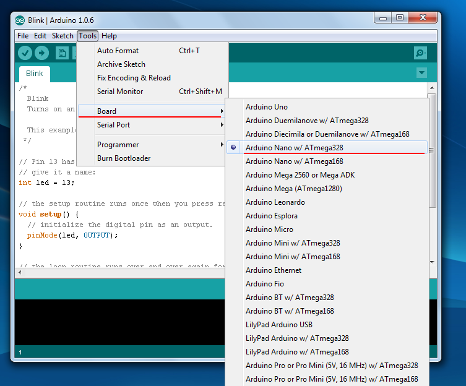Expand the Board submenu
466x386 pixels.
click(152, 111)
